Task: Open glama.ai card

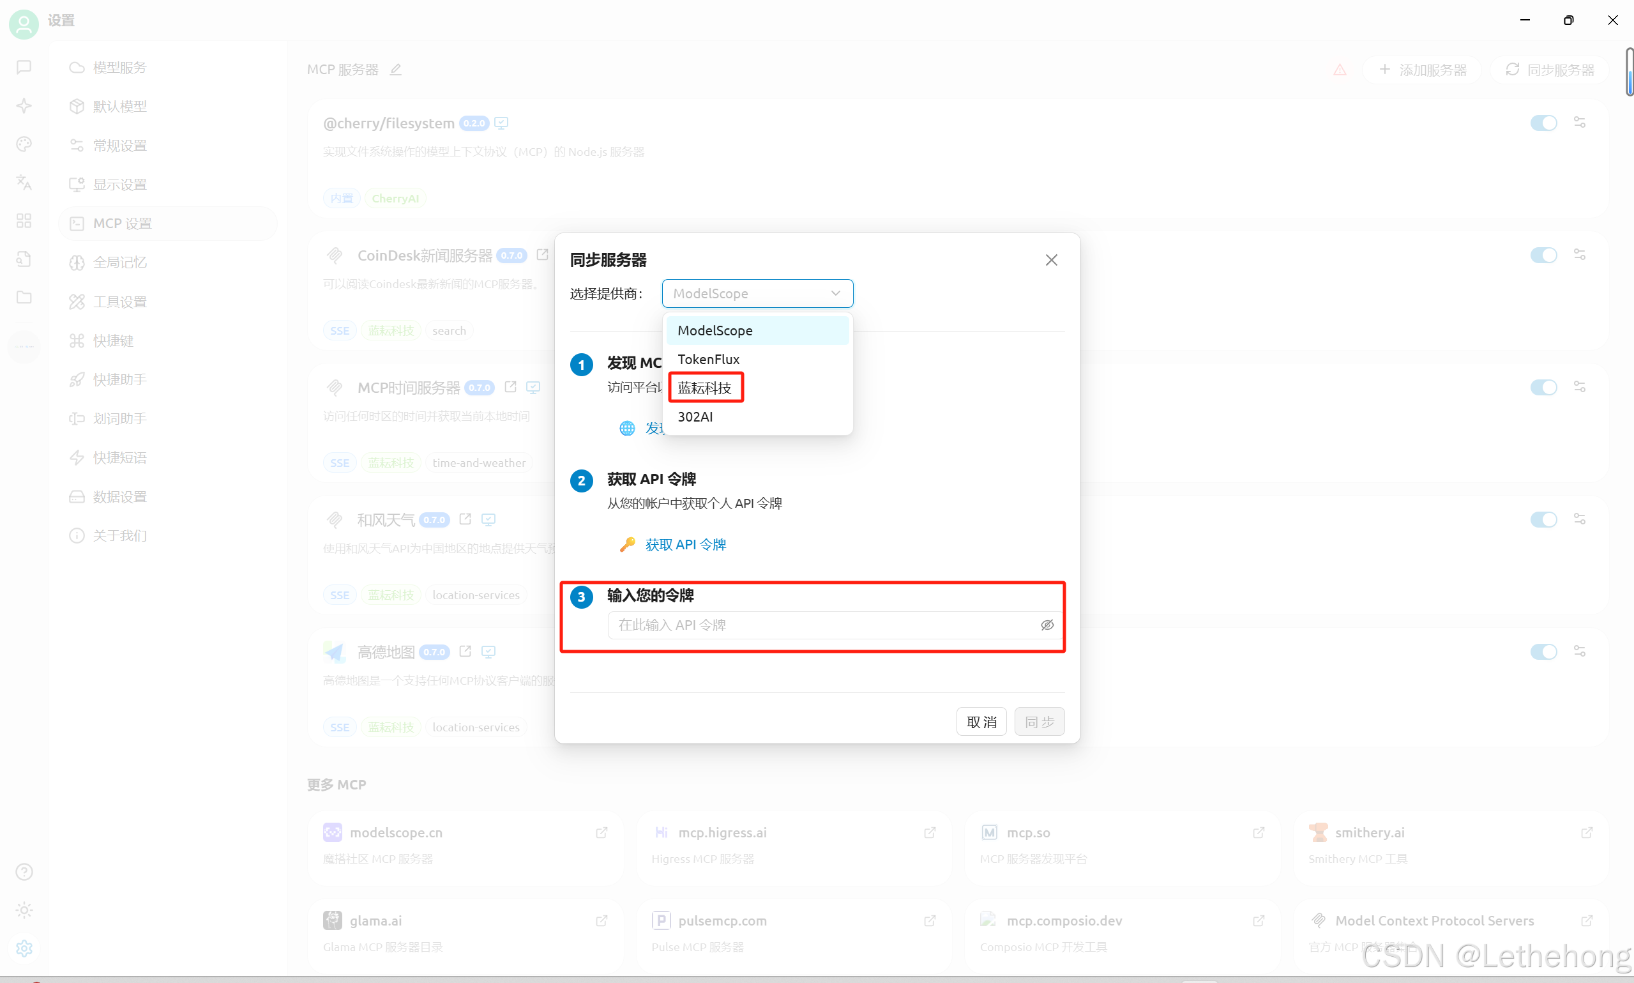Action: [x=465, y=934]
